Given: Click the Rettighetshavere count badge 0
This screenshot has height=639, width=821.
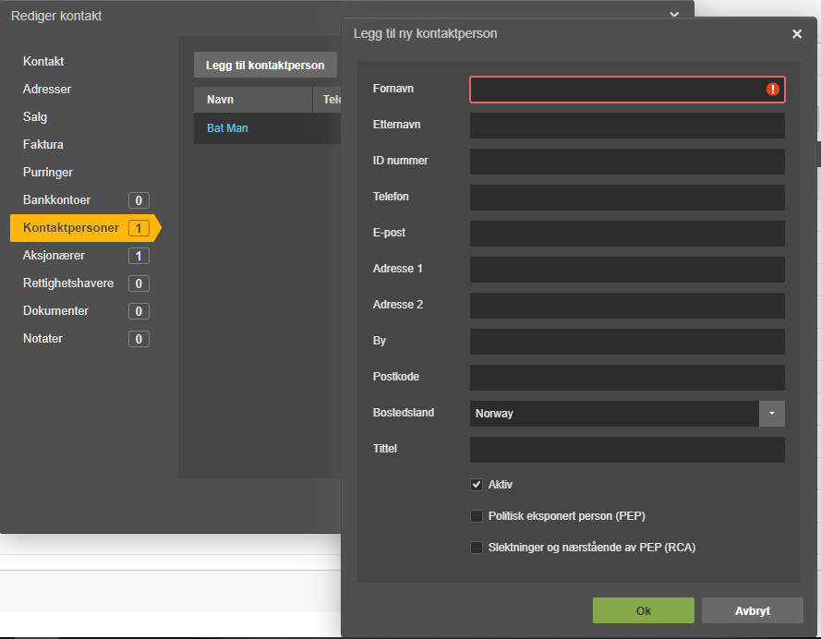Looking at the screenshot, I should pos(139,283).
